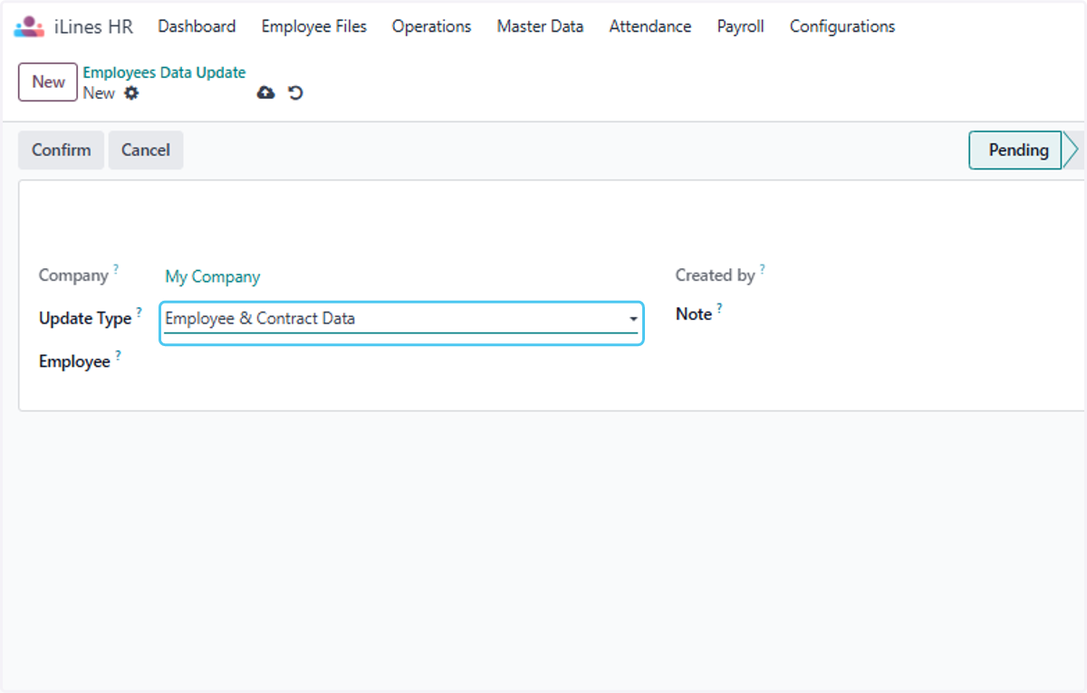Show help tooltip beside Employee label
Viewport: 1087px width, 693px height.
118,355
